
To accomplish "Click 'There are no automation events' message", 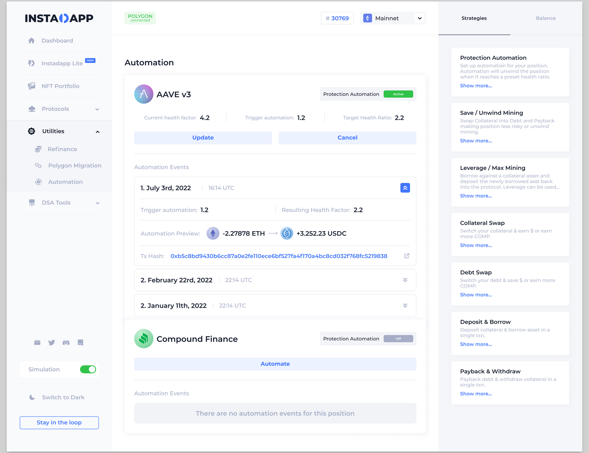I will (x=275, y=413).
